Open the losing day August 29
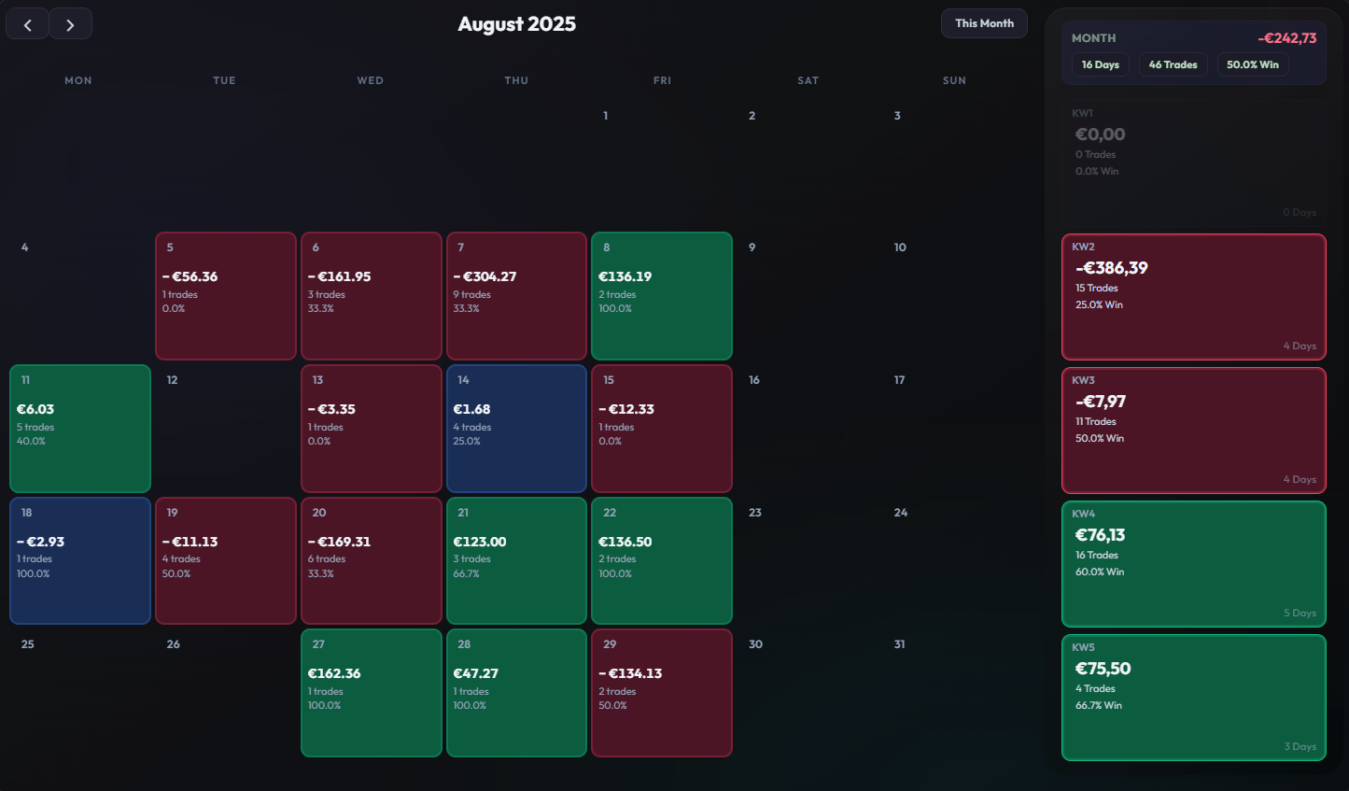 661,692
